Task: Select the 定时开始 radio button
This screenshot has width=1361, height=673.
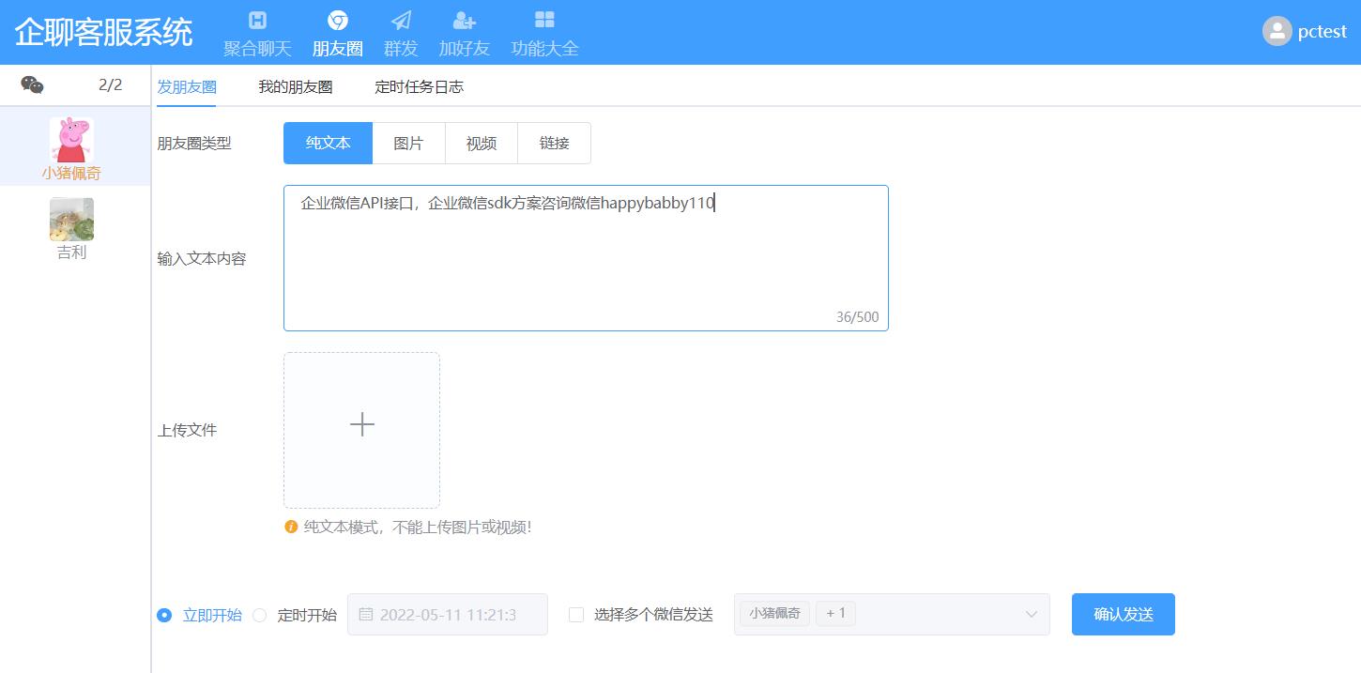Action: 260,615
